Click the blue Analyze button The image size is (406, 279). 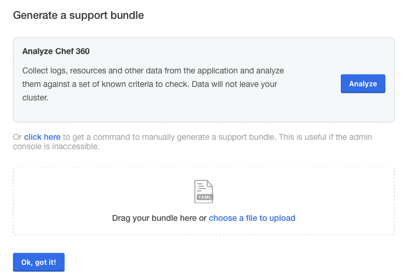coord(363,84)
